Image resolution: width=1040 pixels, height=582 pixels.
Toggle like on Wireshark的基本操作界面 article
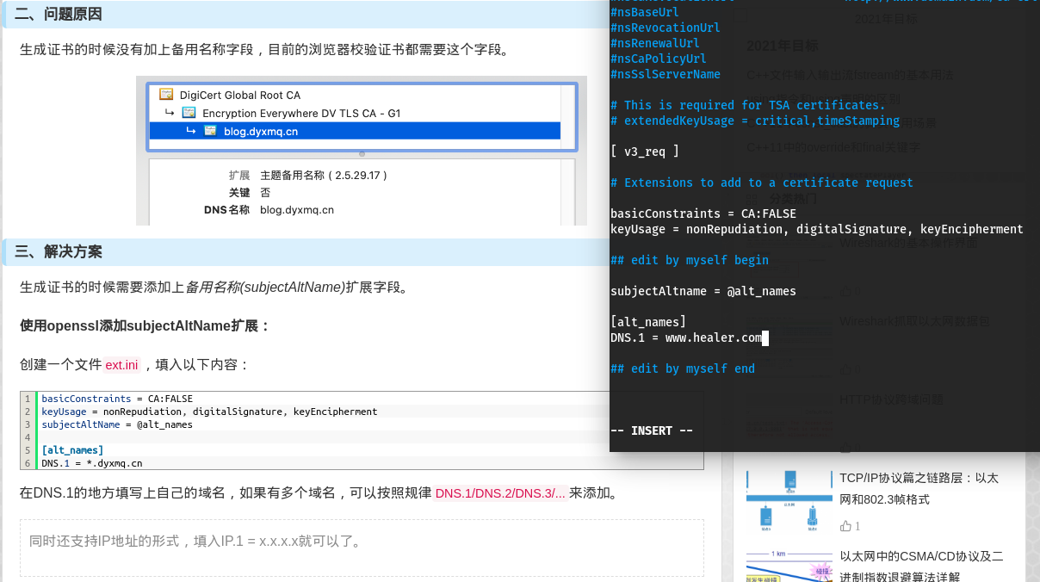pos(847,291)
